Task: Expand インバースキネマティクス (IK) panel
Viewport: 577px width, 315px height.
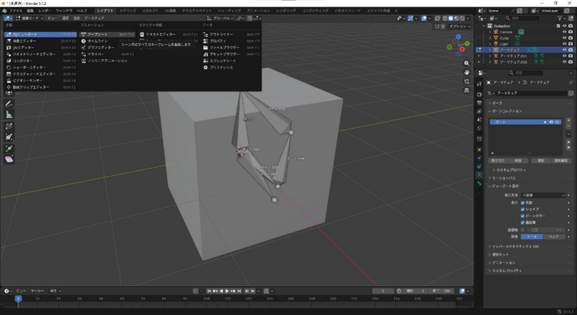Action: coord(529,247)
